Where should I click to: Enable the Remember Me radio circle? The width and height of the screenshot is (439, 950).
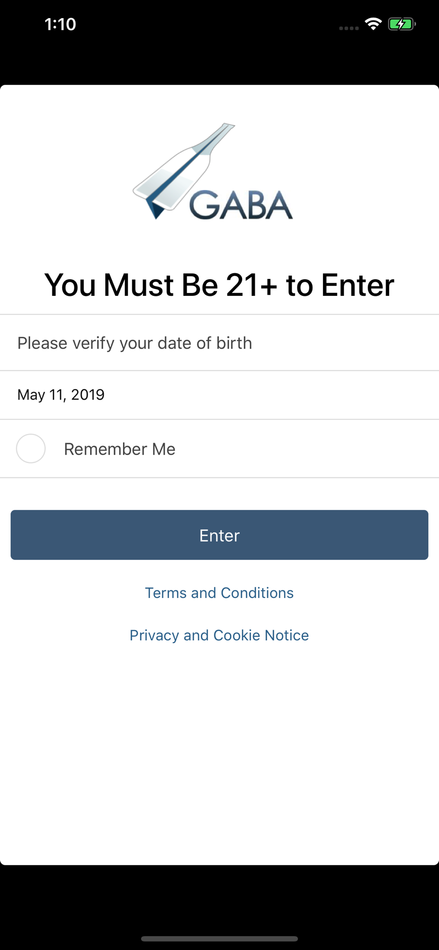[31, 448]
